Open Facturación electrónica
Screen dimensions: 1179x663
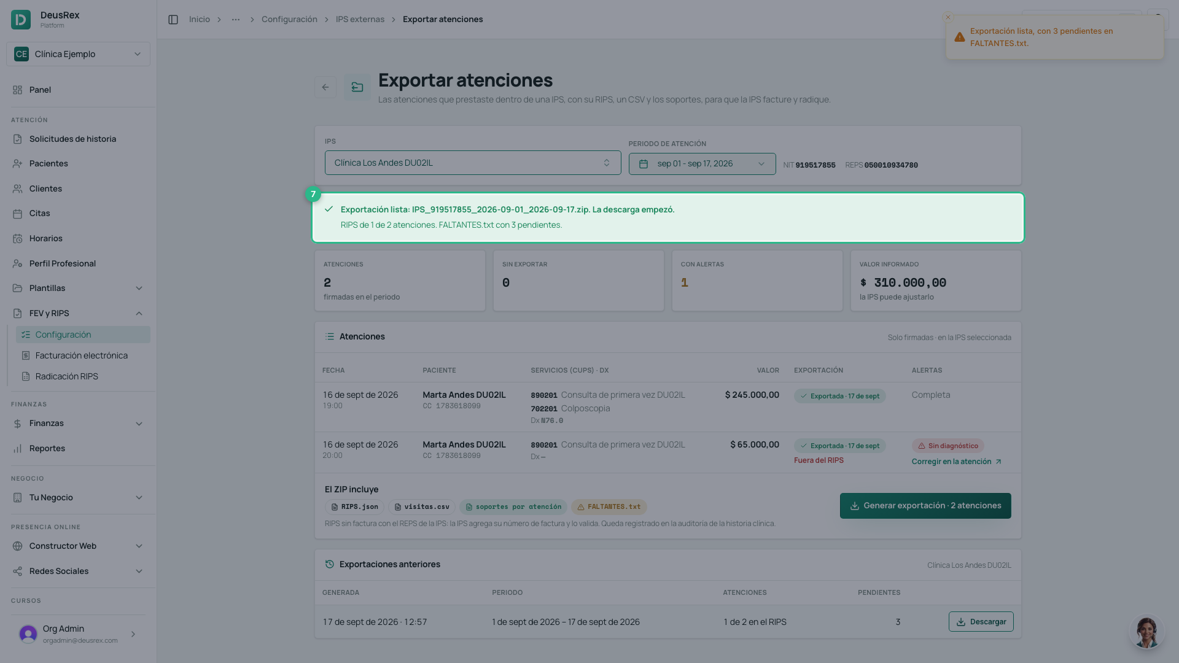click(x=83, y=355)
